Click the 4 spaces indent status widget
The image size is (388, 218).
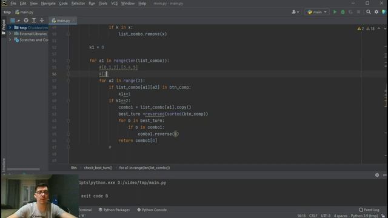(x=341, y=216)
